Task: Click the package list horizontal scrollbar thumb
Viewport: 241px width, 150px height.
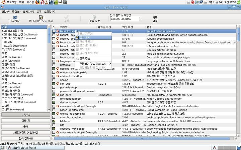Action: (142, 138)
